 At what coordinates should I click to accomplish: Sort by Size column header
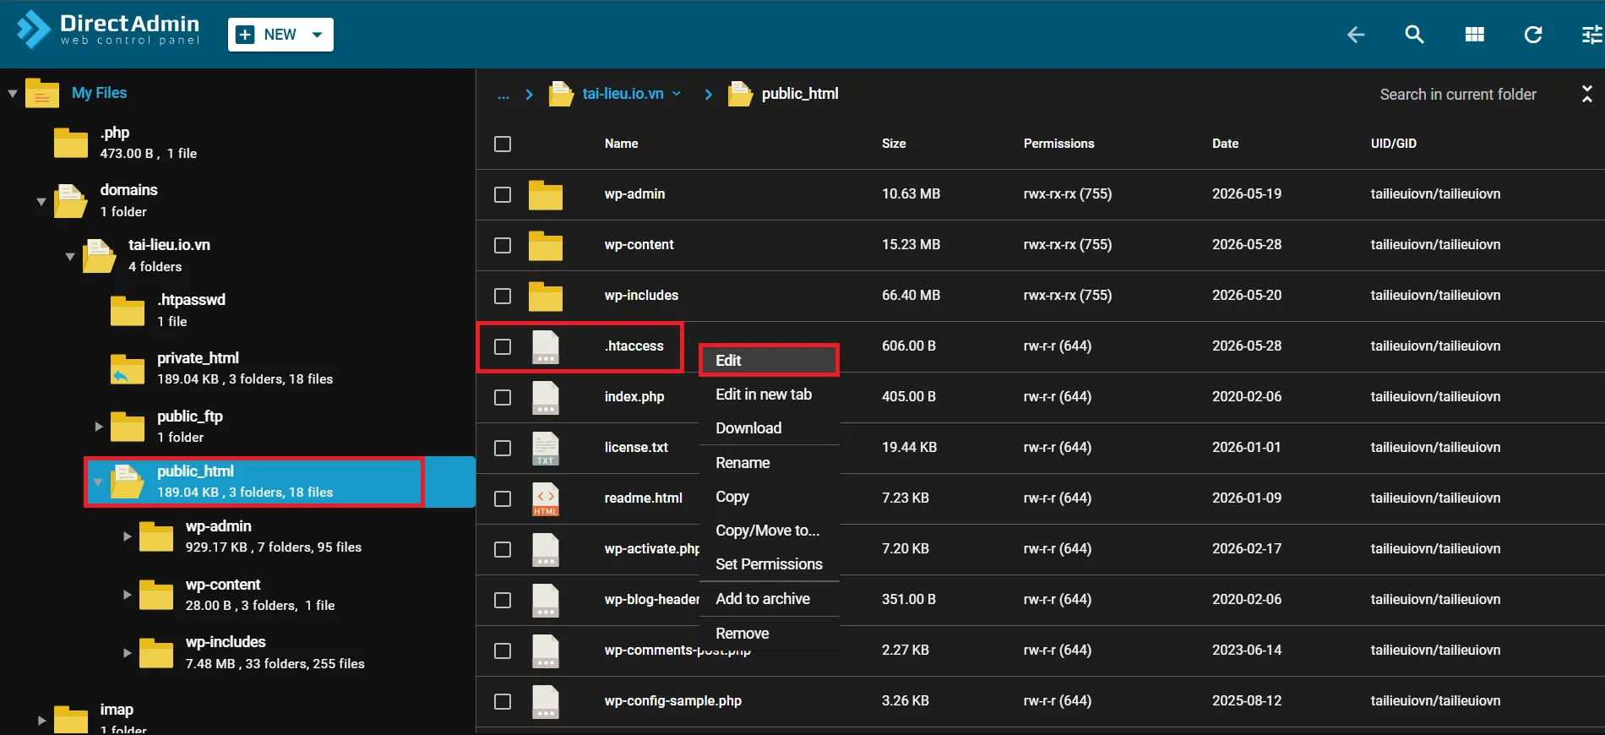pos(894,144)
